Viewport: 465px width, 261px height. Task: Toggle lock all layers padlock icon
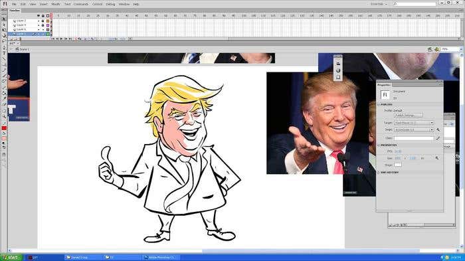(x=43, y=16)
